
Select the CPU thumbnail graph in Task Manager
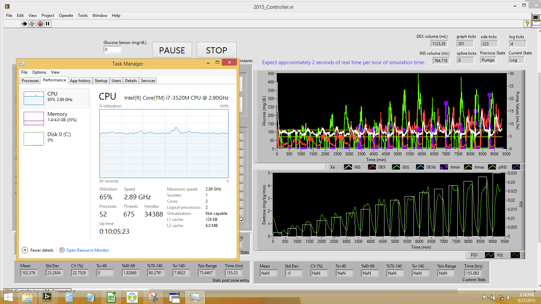pyautogui.click(x=34, y=98)
